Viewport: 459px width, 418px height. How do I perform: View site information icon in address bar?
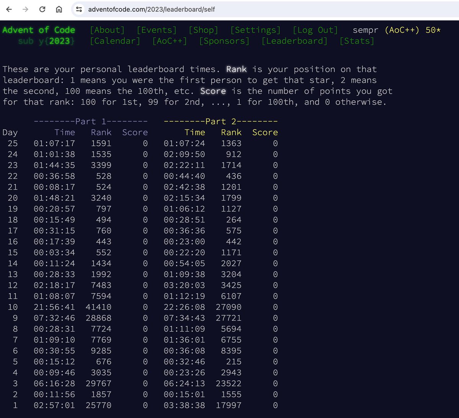[79, 9]
